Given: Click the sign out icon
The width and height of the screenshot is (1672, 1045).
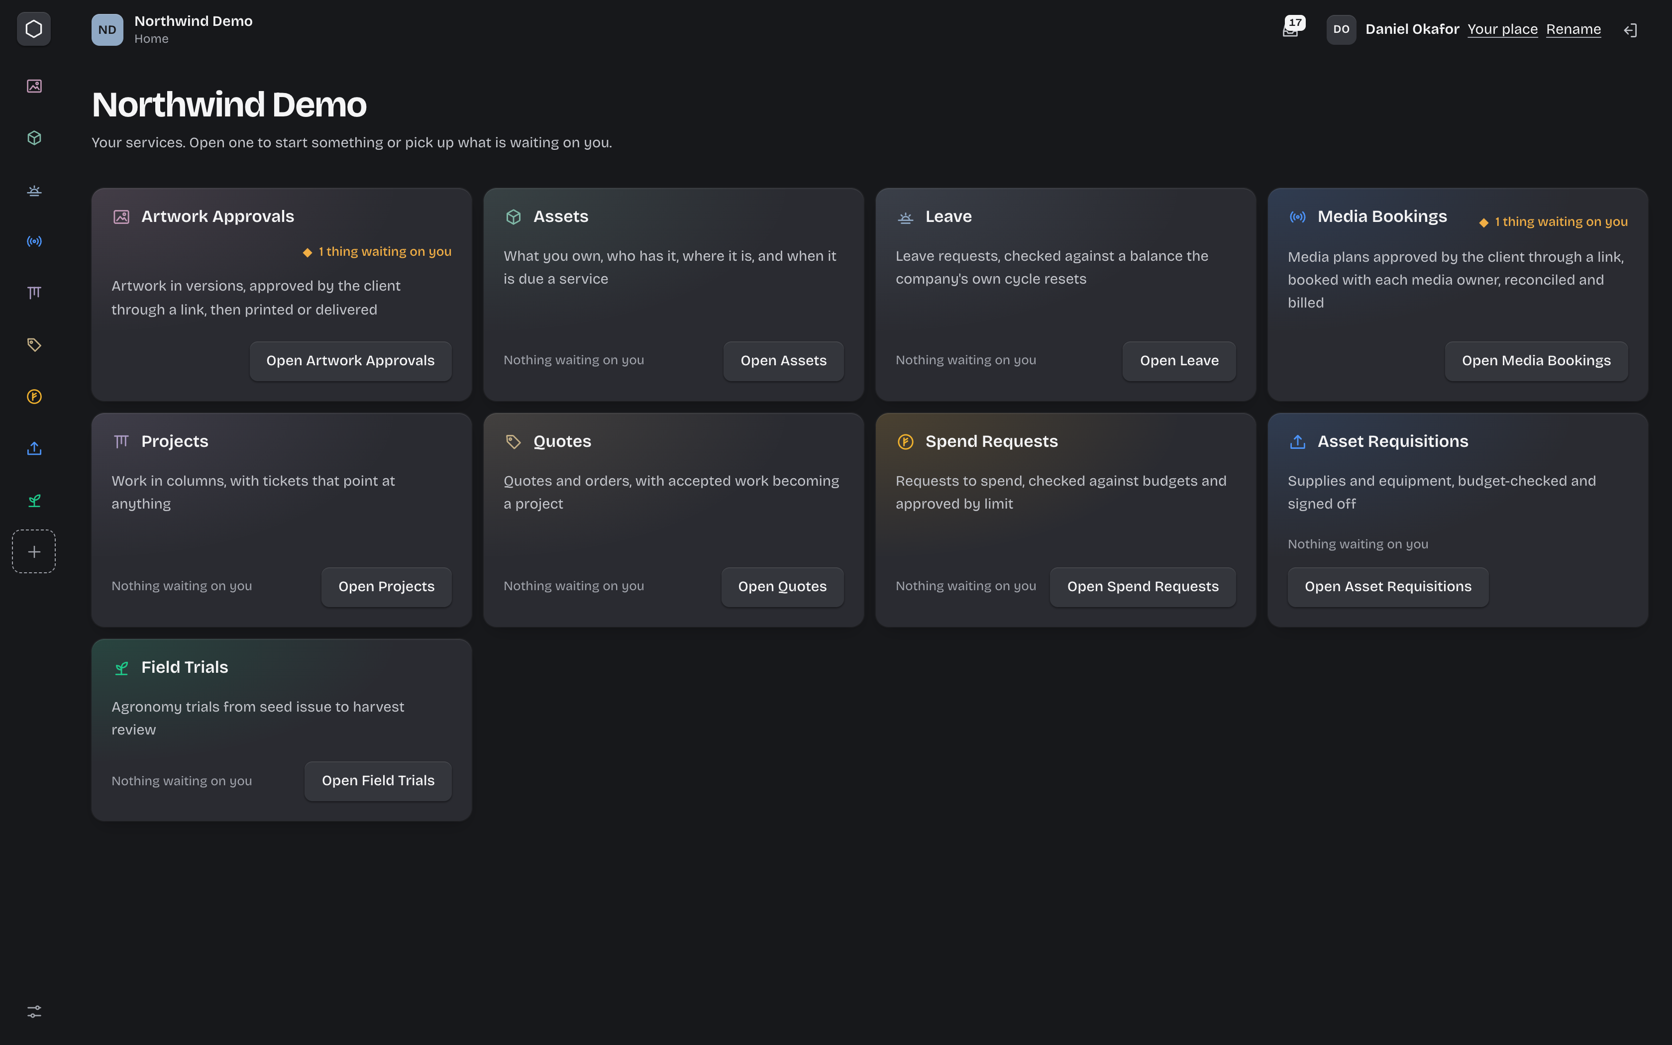Looking at the screenshot, I should [1630, 30].
